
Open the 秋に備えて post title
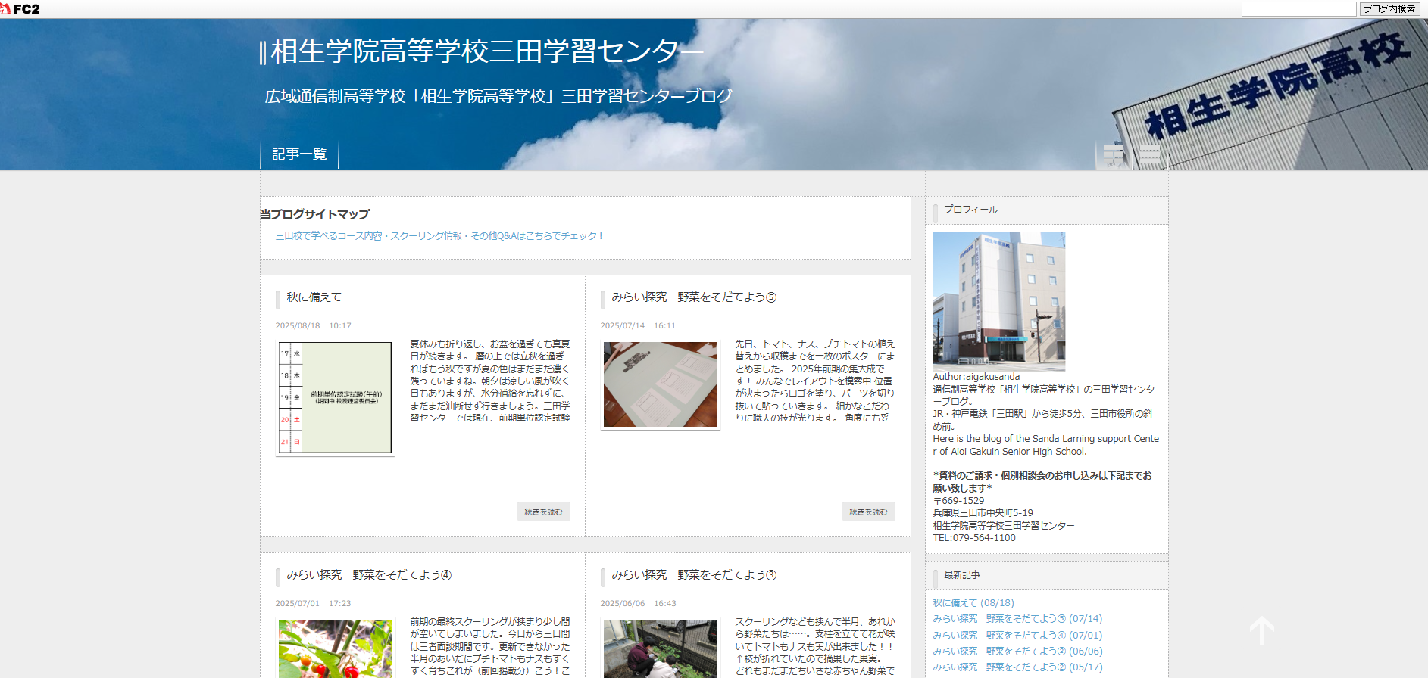tap(314, 297)
